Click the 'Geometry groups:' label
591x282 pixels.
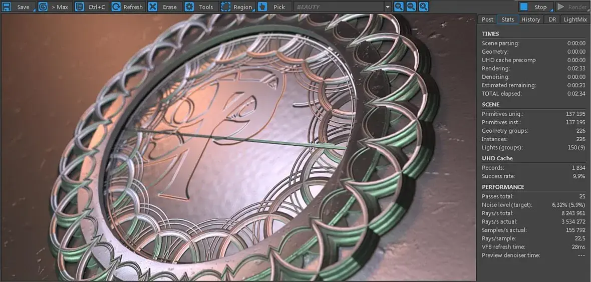[505, 131]
